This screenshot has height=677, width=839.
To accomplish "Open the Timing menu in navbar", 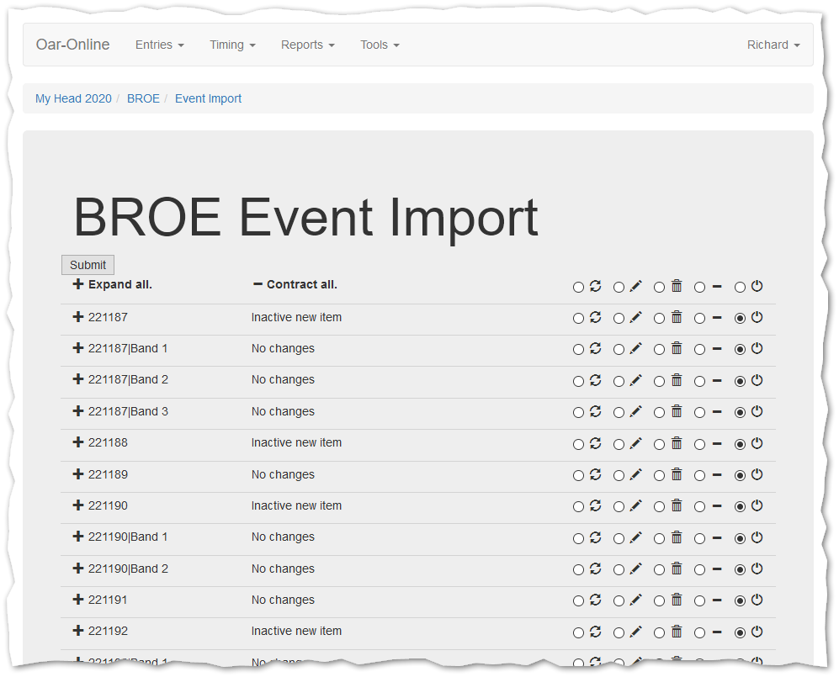I will (232, 45).
